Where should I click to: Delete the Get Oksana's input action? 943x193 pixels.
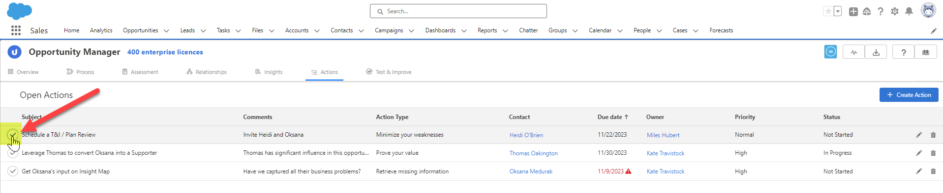click(933, 171)
